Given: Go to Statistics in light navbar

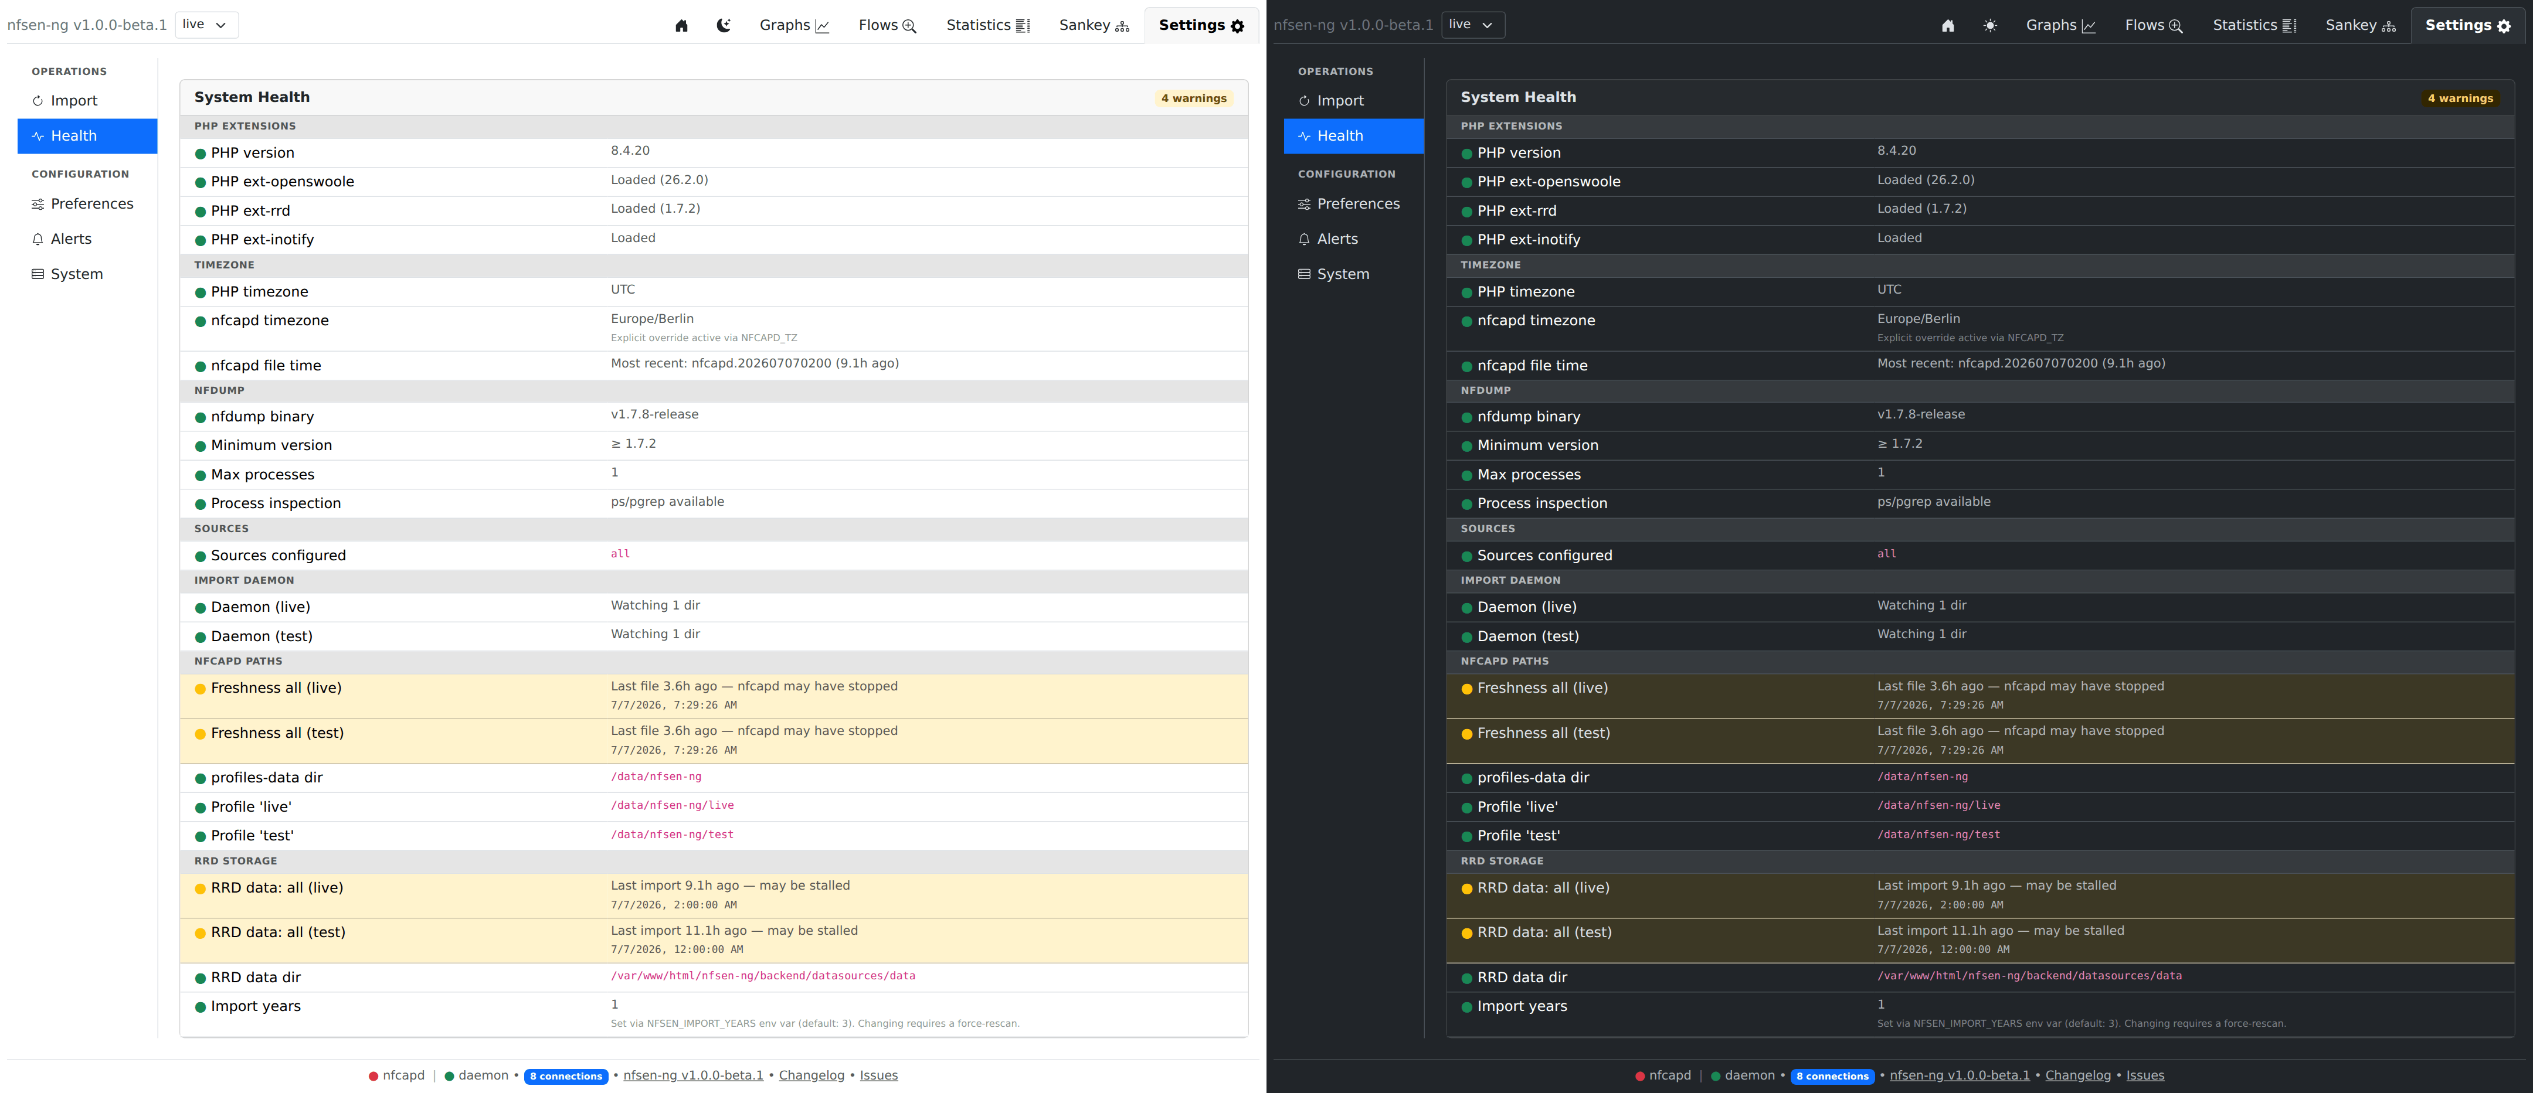Looking at the screenshot, I should pos(988,26).
